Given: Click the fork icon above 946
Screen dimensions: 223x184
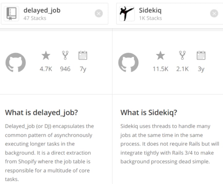Looking at the screenshot, I should tap(65, 55).
